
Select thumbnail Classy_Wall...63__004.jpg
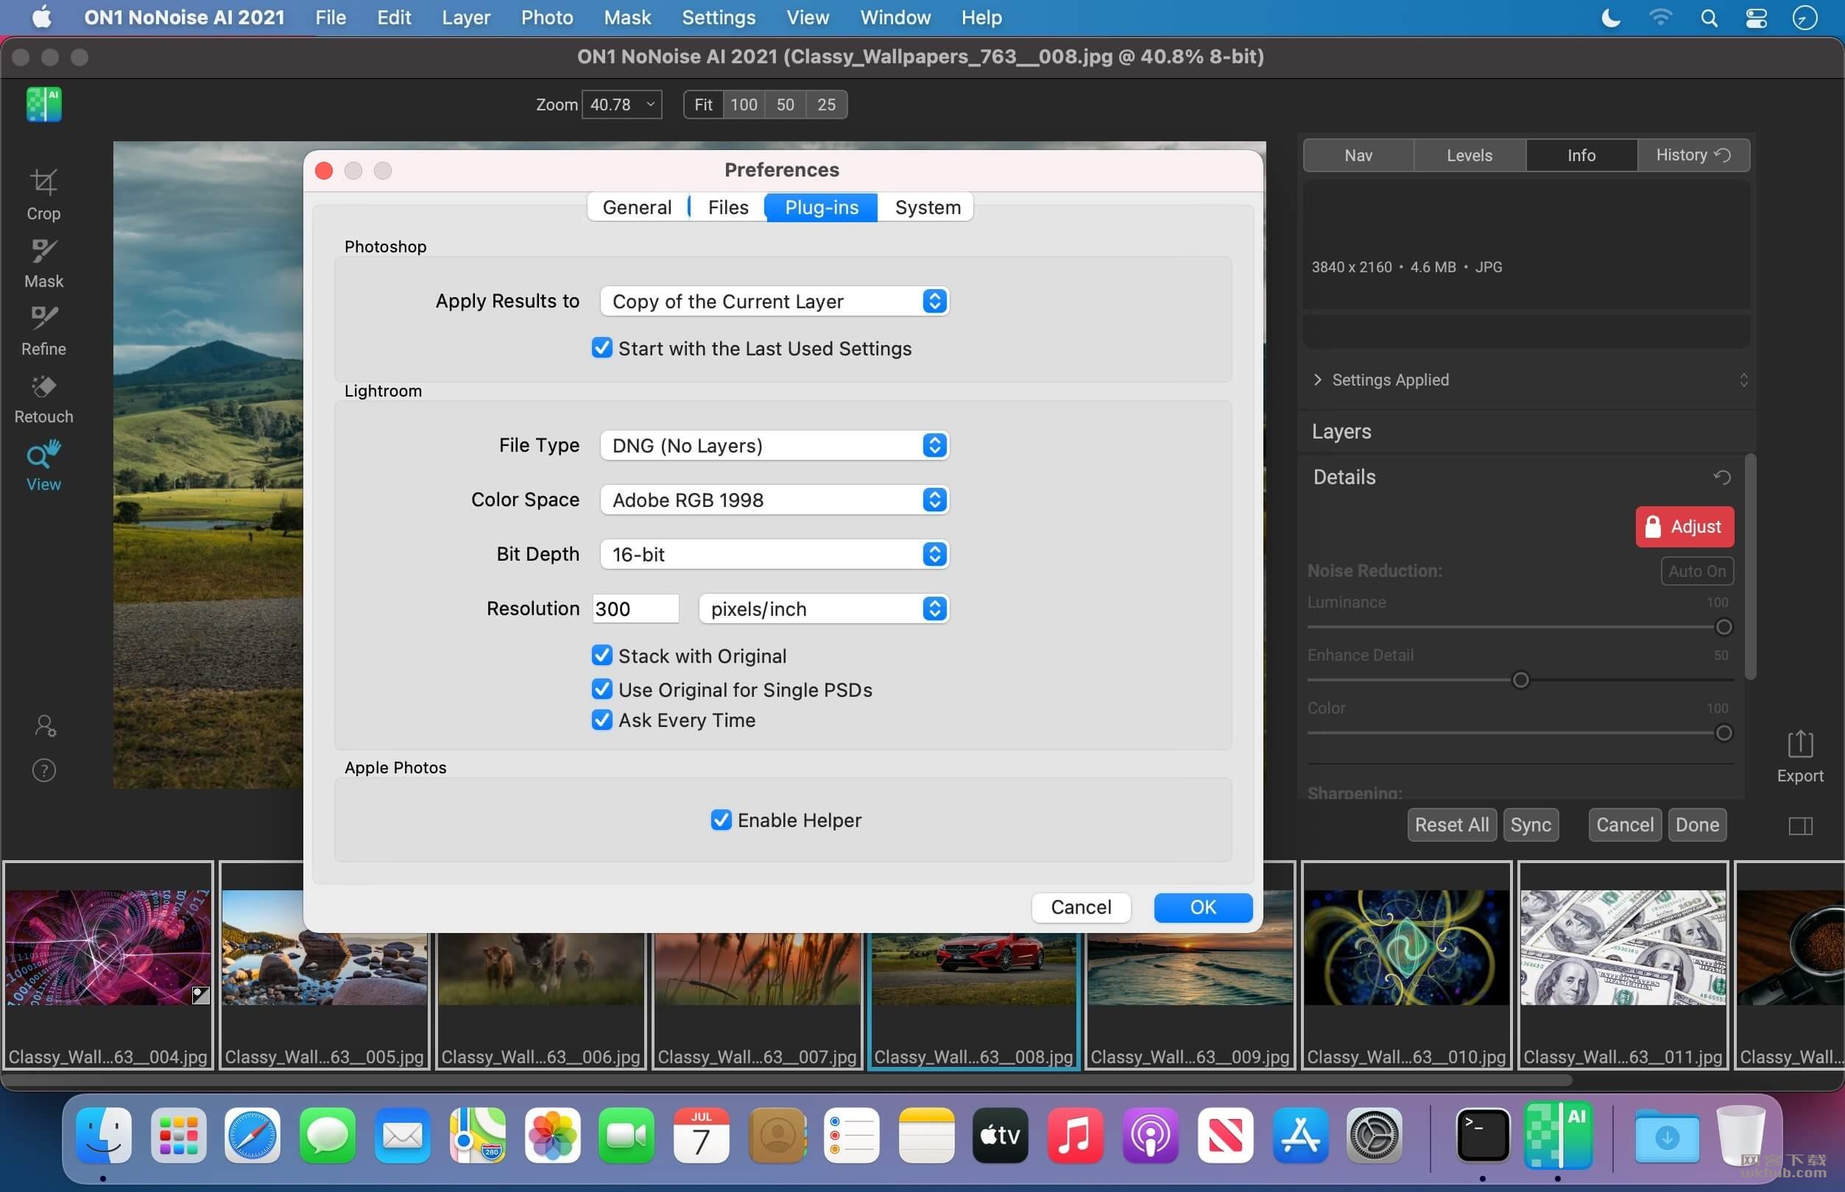107,965
